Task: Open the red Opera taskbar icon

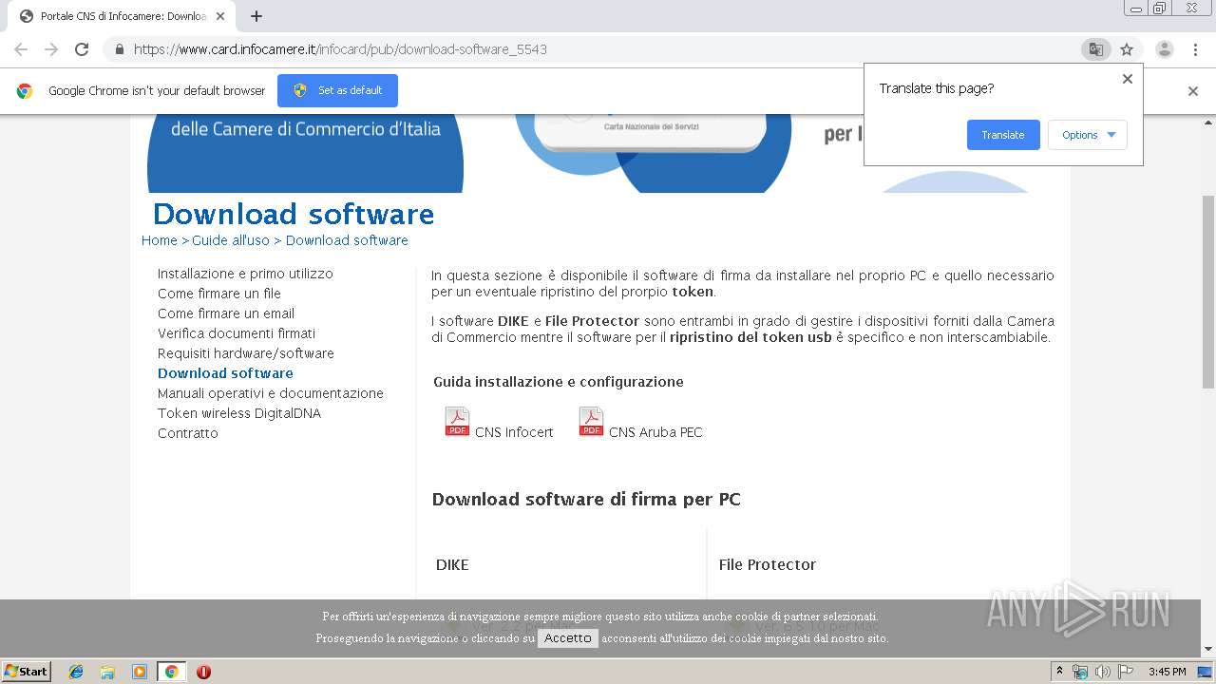Action: click(x=203, y=672)
